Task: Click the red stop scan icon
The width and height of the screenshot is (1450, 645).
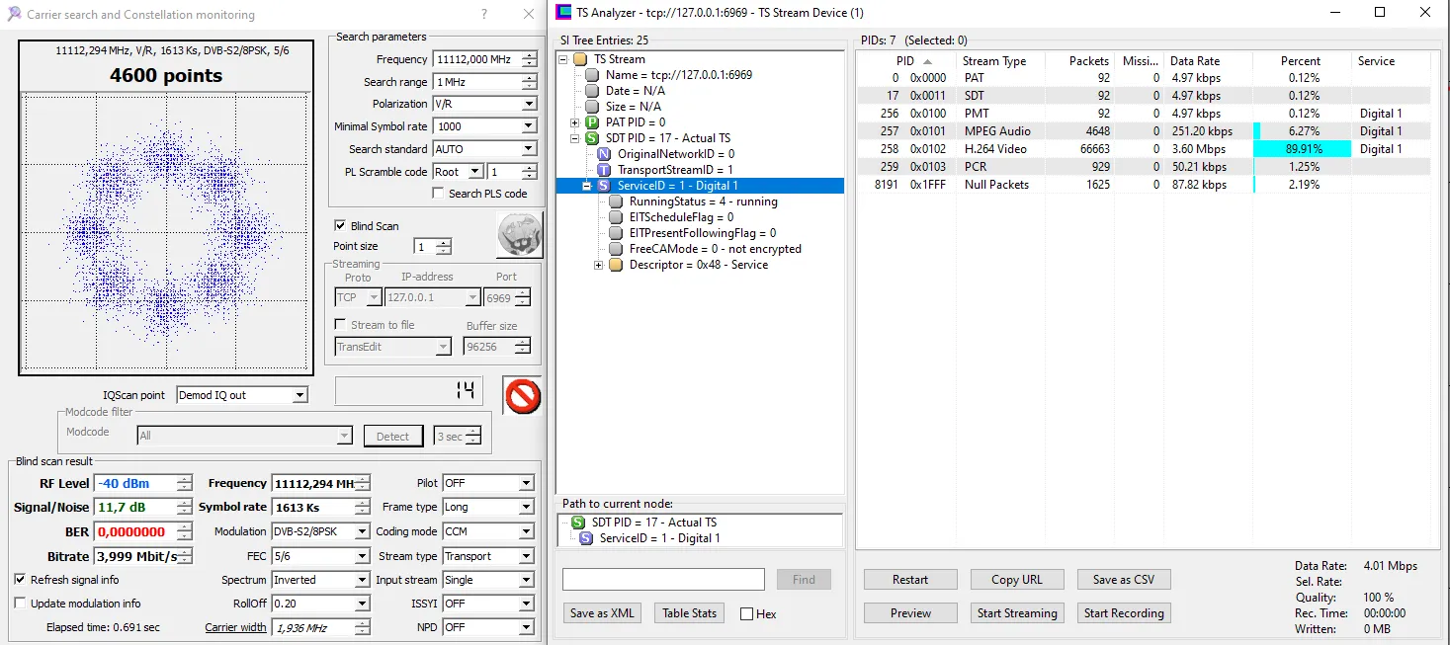Action: pyautogui.click(x=522, y=395)
